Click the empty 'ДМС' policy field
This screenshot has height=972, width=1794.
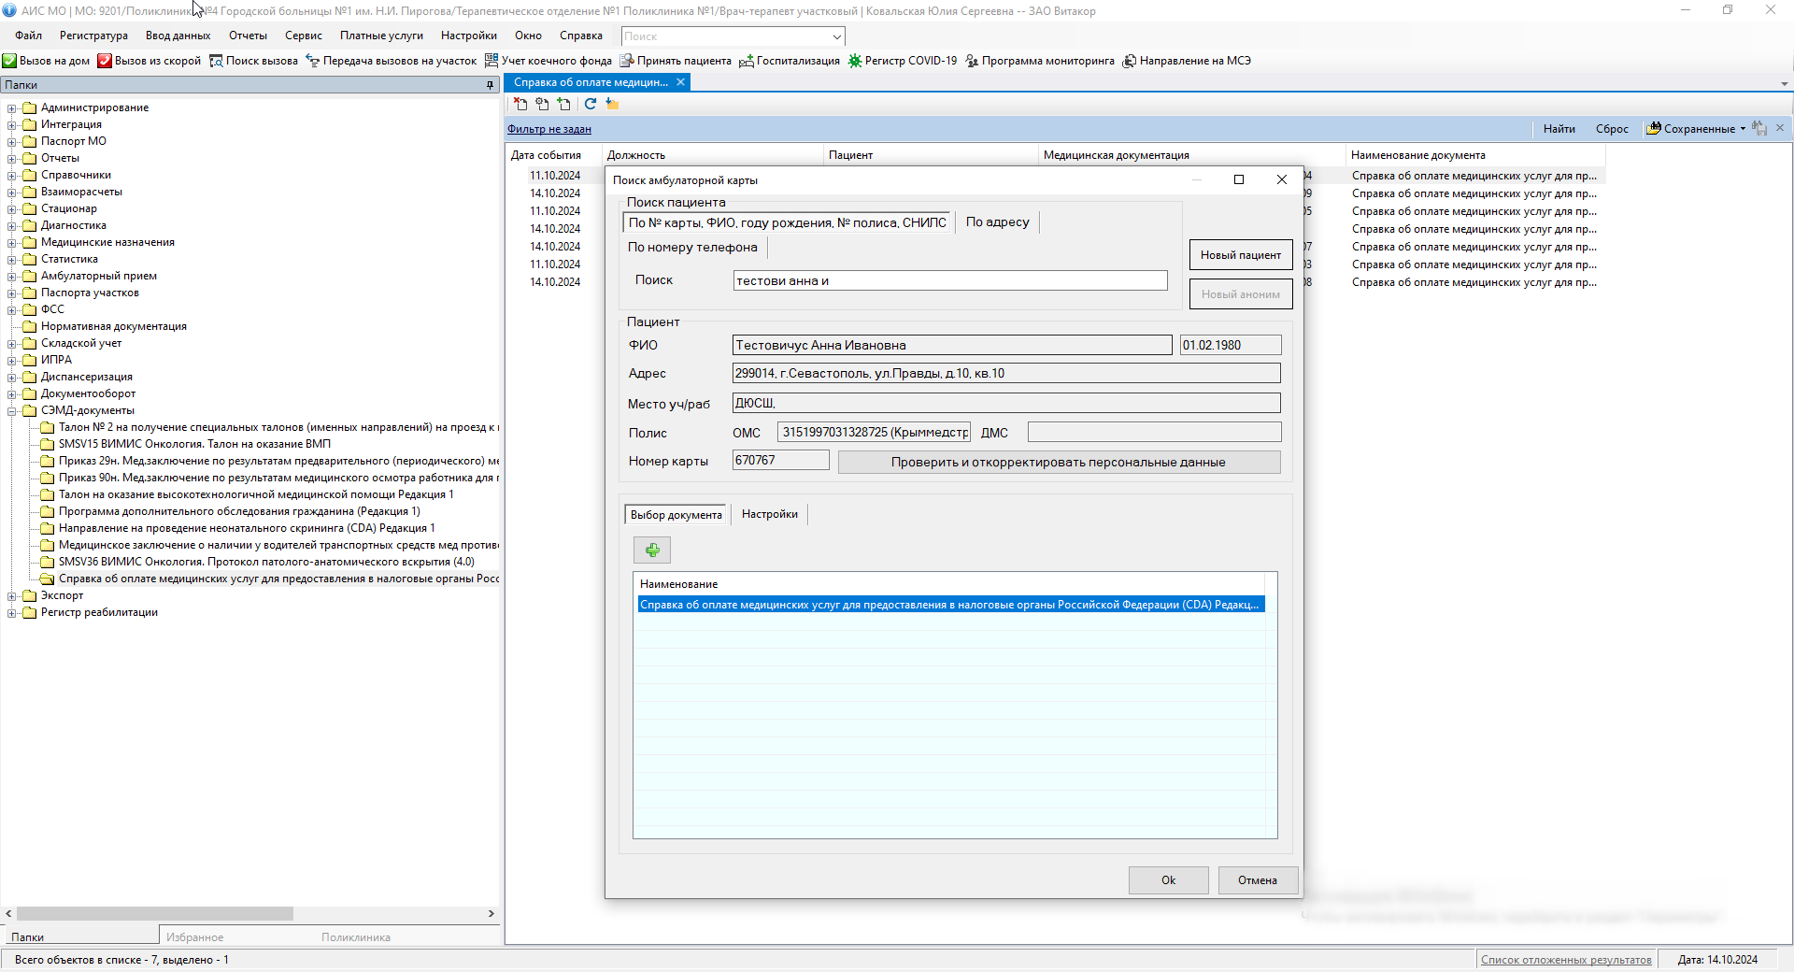click(x=1154, y=433)
